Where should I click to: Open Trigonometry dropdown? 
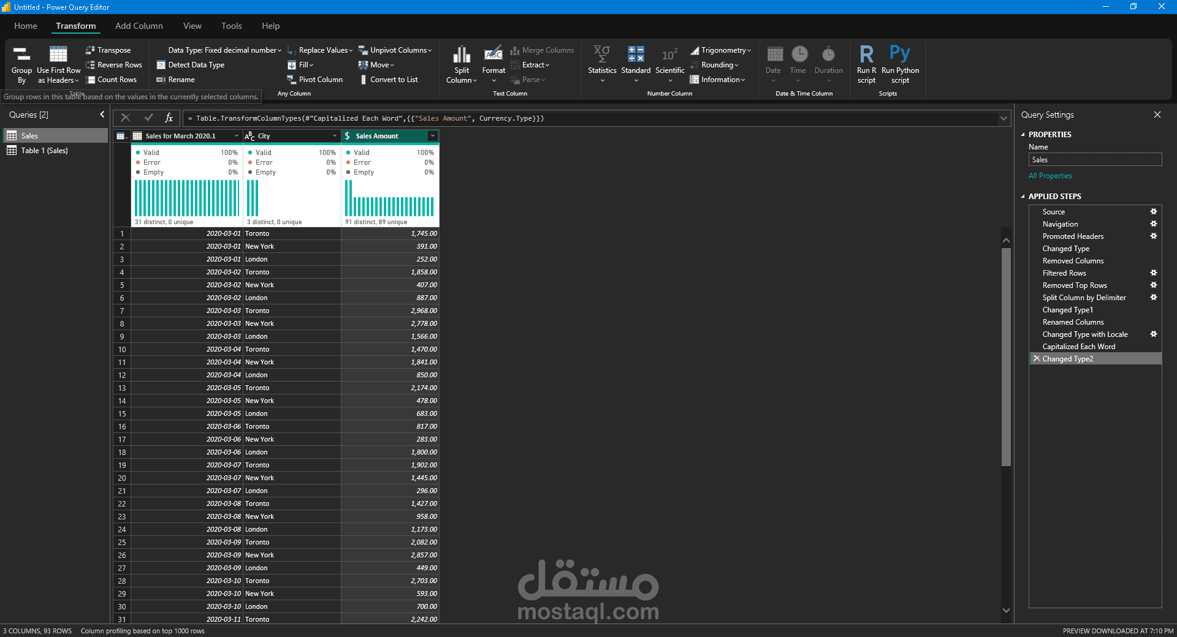point(720,50)
